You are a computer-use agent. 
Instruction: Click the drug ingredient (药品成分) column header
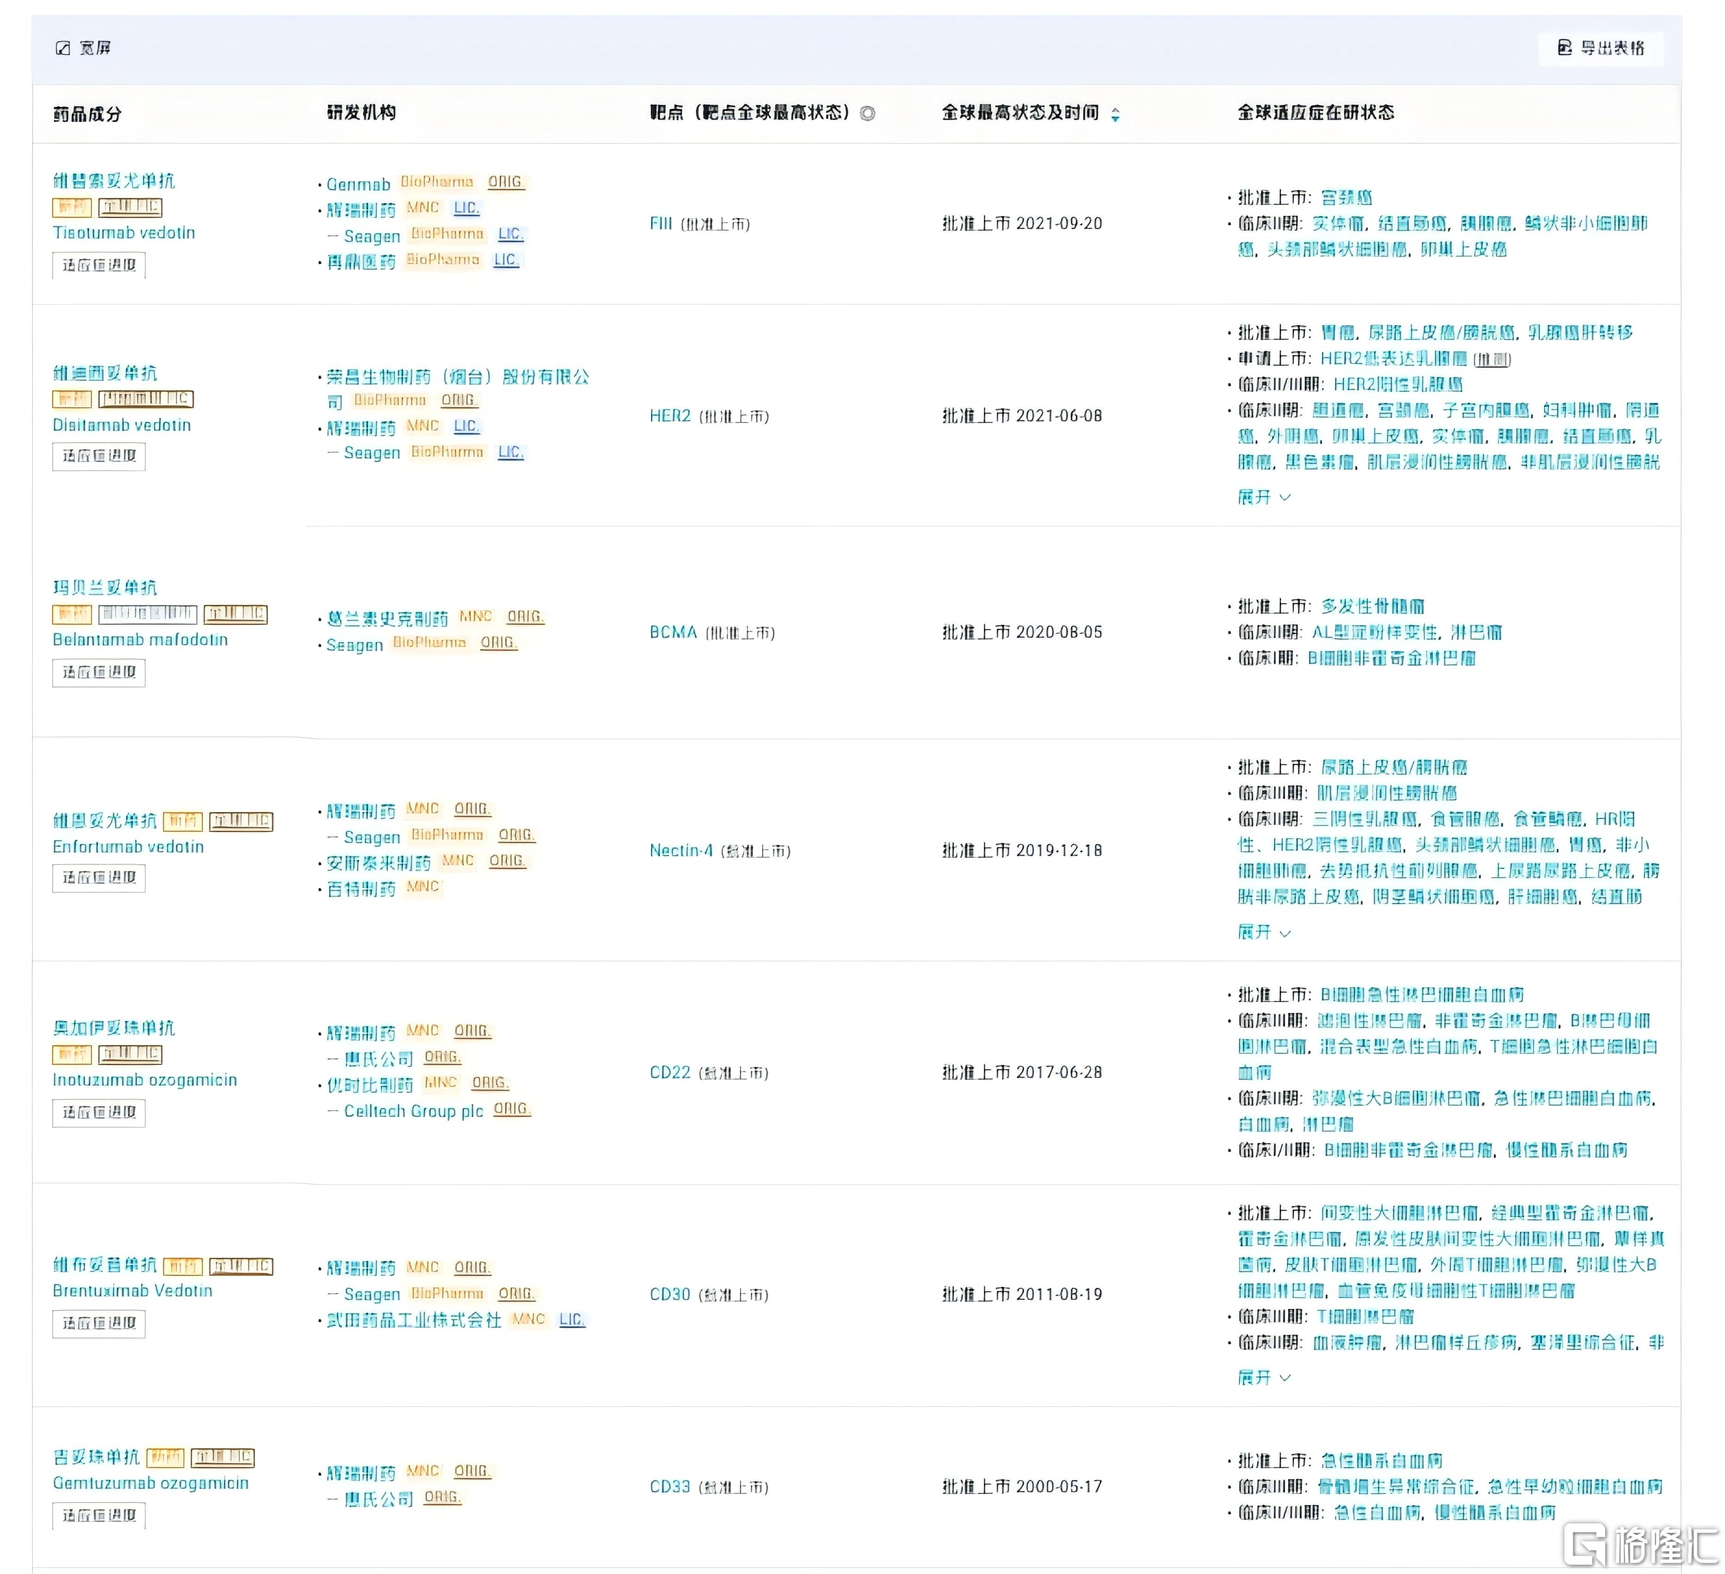(87, 115)
